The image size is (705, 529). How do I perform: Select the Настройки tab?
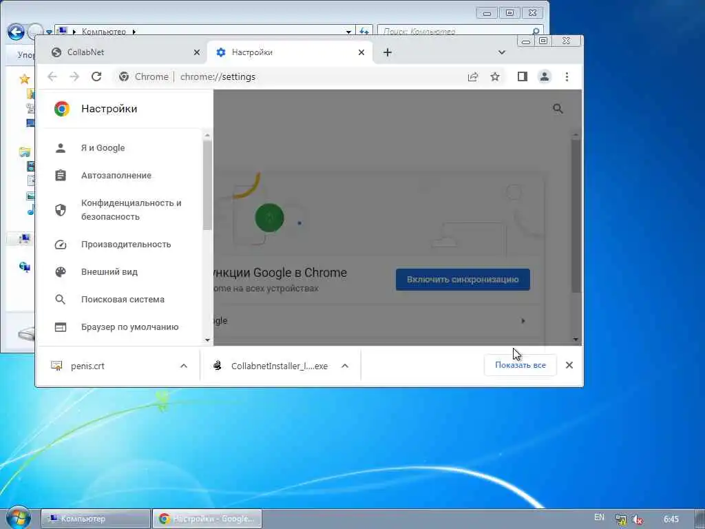click(290, 52)
